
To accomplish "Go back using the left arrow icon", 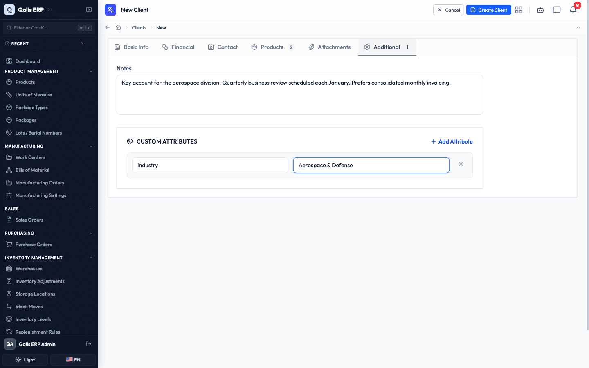I will (108, 27).
